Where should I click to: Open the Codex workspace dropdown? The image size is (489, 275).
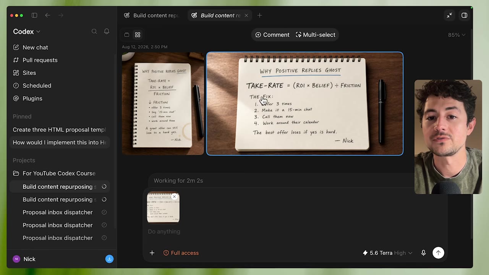click(26, 32)
